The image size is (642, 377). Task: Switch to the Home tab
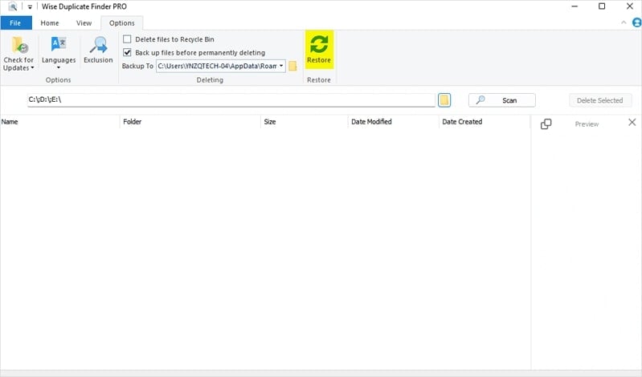pyautogui.click(x=50, y=23)
